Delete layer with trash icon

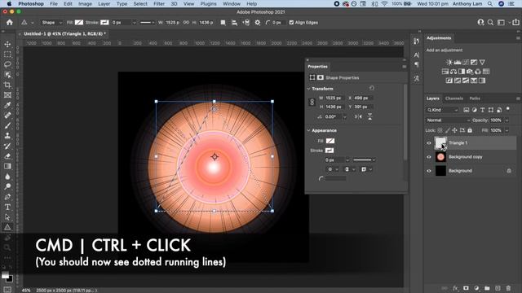508,288
